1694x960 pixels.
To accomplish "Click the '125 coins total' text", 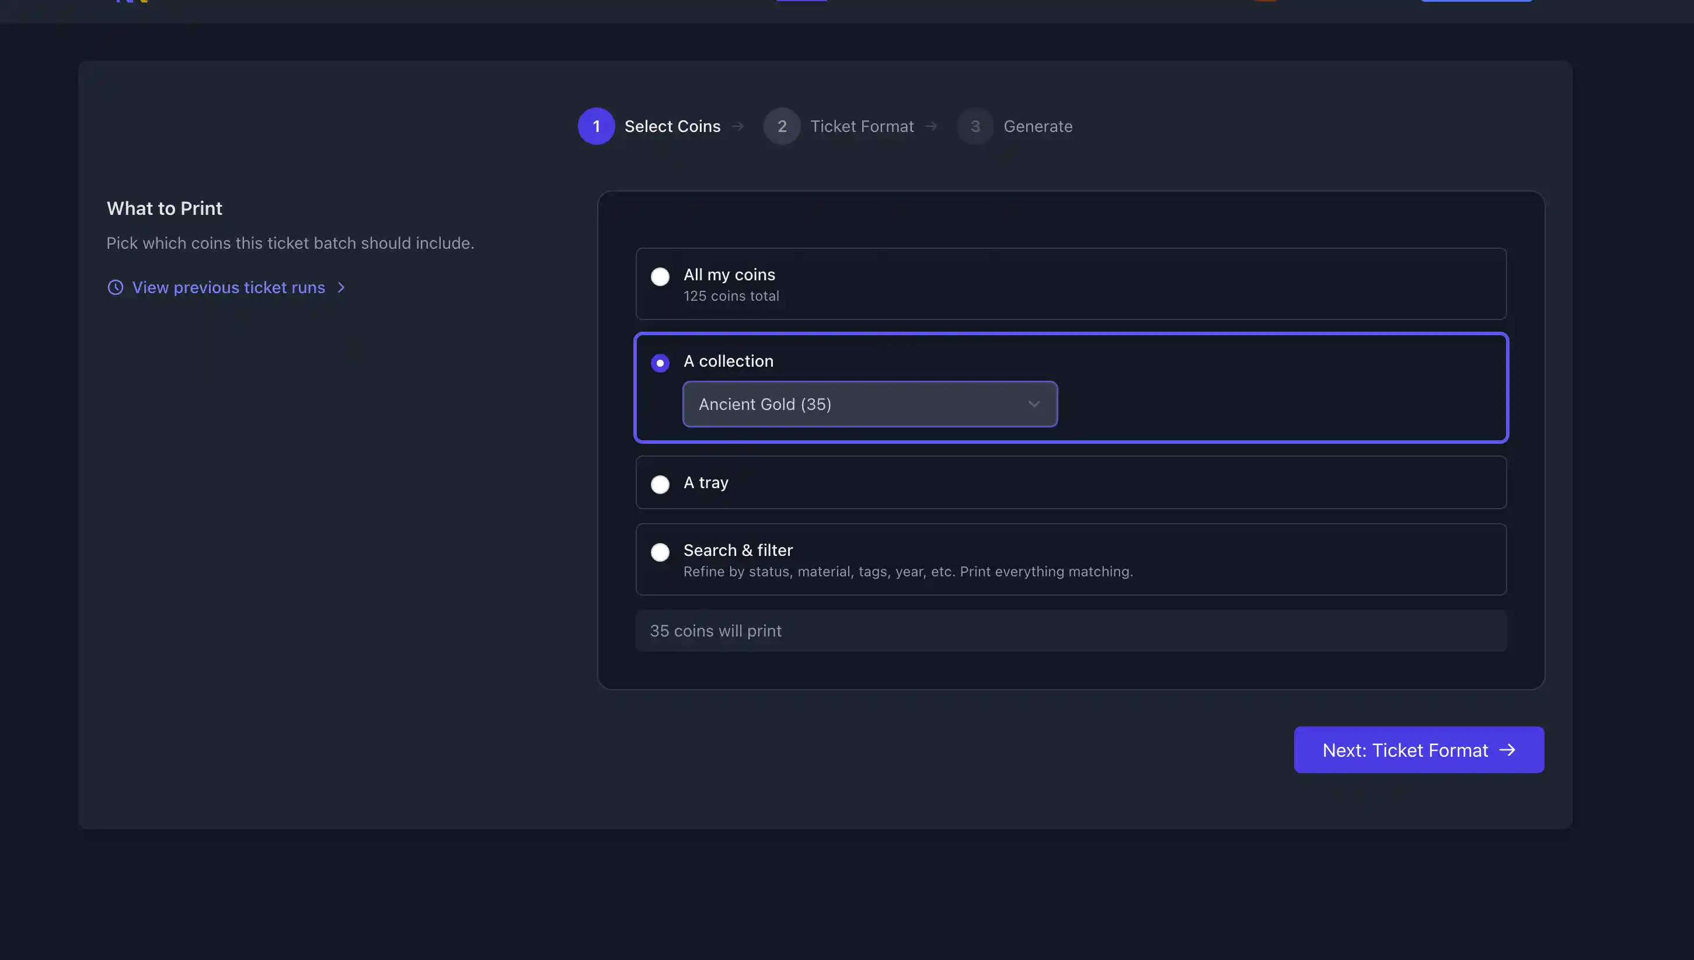I will coord(731,296).
